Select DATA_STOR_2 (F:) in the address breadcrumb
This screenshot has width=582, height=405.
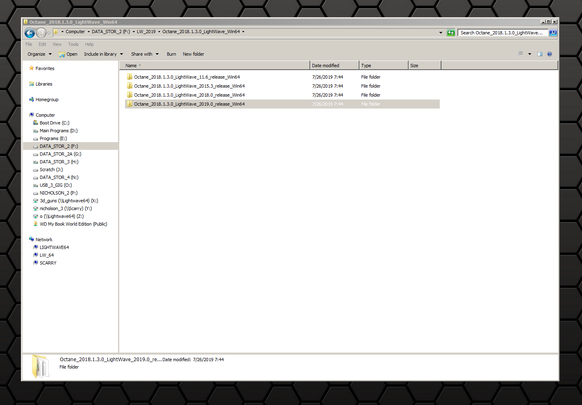coord(111,32)
